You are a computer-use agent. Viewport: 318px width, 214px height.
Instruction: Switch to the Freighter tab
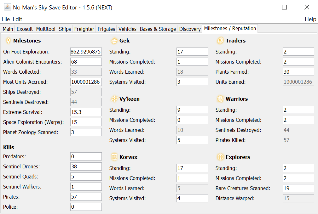[x=84, y=29]
